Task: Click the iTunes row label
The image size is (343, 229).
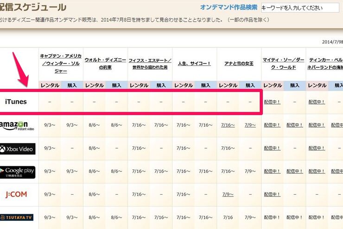Action: coord(16,102)
